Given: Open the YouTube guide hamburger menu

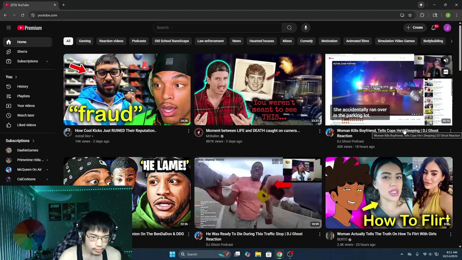Looking at the screenshot, I should [9, 28].
